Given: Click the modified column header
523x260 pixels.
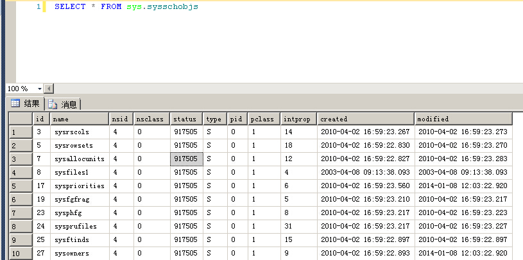Looking at the screenshot, I should tap(463, 119).
